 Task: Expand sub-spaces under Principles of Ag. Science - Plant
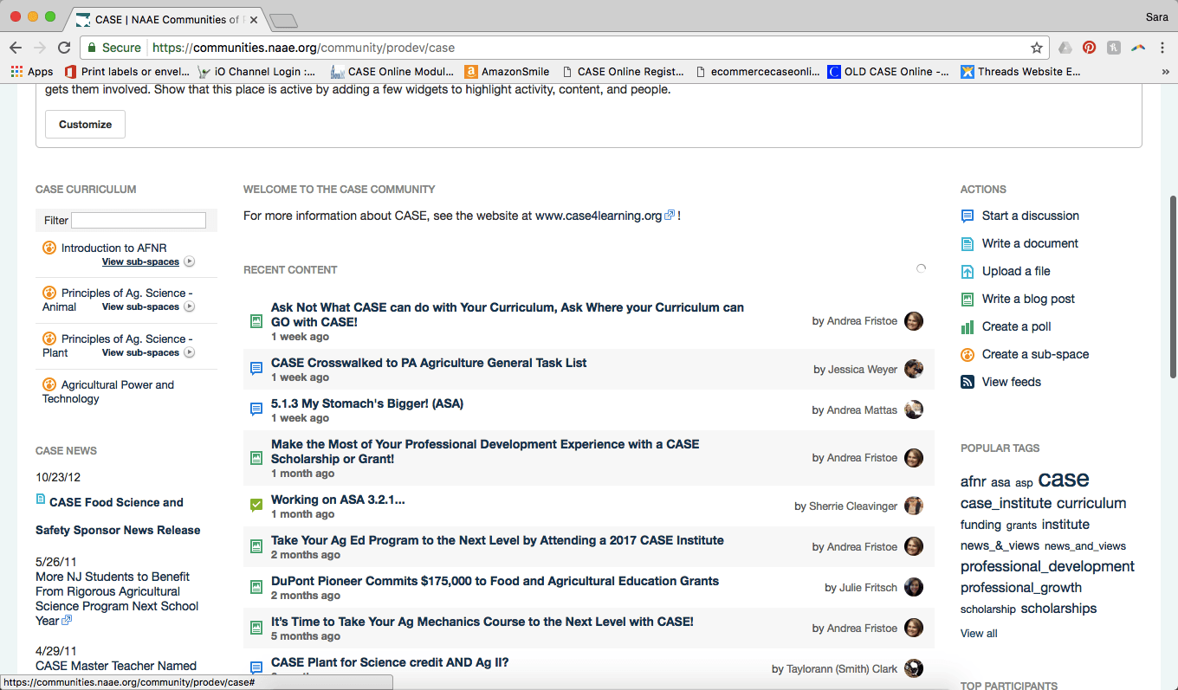[x=147, y=352]
